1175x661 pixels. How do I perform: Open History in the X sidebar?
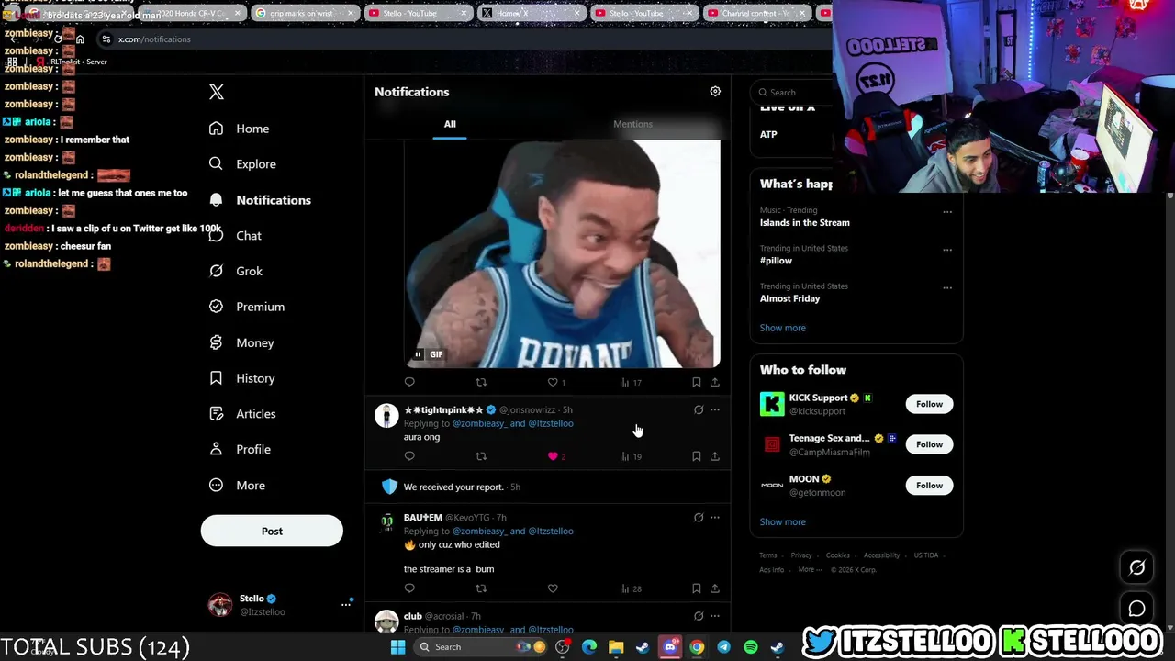(242, 378)
